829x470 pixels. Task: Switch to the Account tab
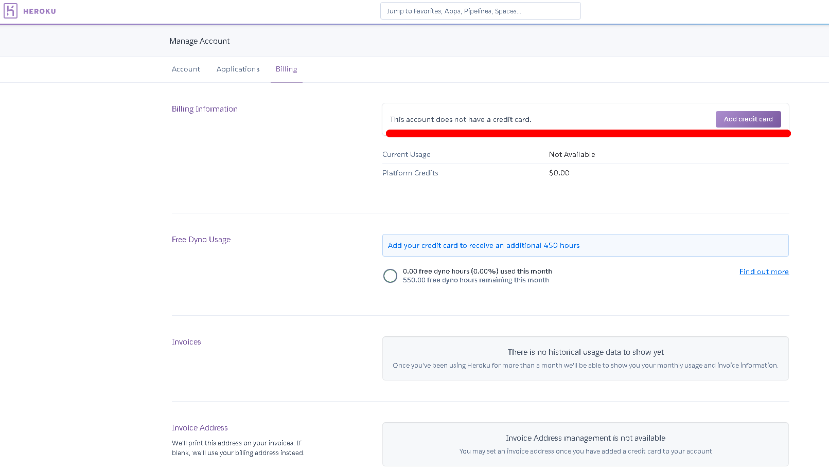pyautogui.click(x=186, y=69)
